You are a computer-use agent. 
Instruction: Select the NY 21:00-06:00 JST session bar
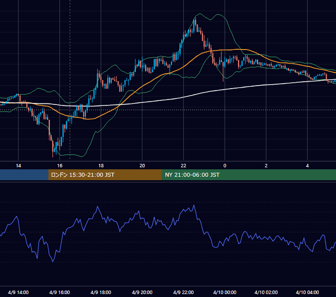(249, 175)
